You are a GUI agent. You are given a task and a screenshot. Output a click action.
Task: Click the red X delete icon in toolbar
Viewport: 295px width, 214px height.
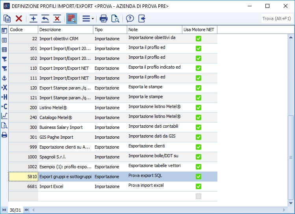coord(19,19)
